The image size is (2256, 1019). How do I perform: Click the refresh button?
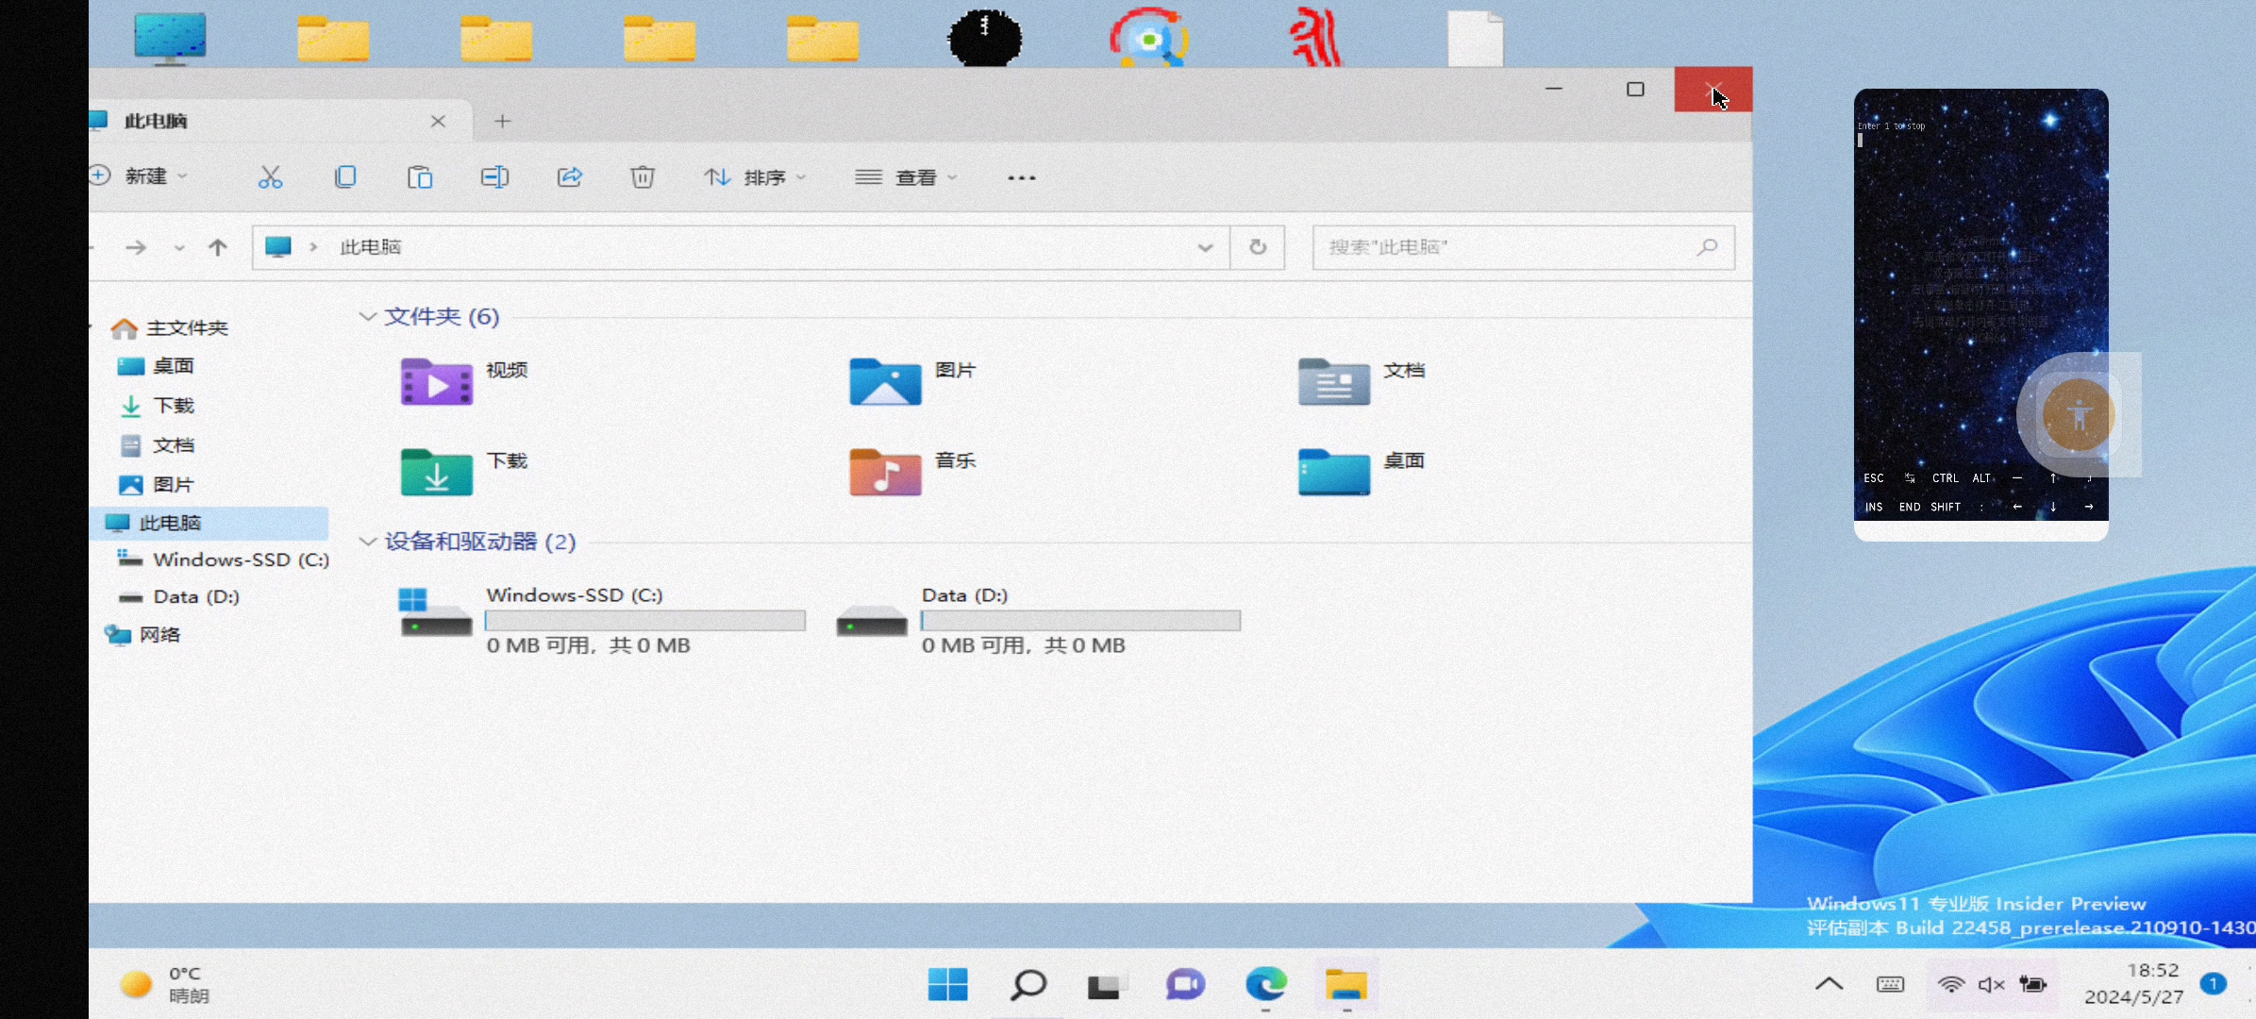coord(1258,247)
